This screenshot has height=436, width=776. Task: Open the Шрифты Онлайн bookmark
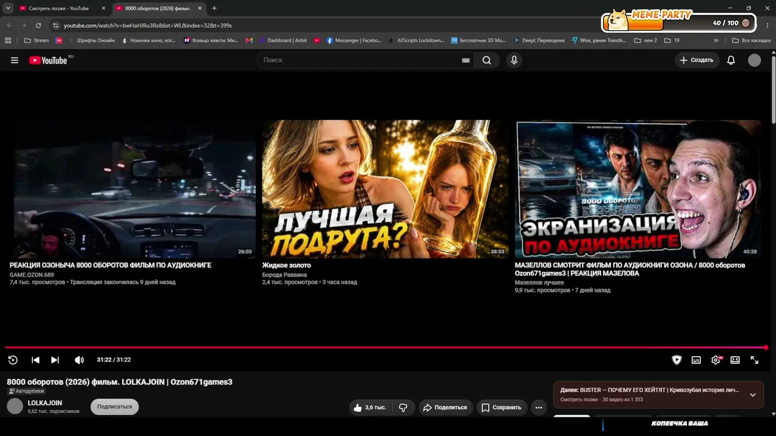[92, 41]
